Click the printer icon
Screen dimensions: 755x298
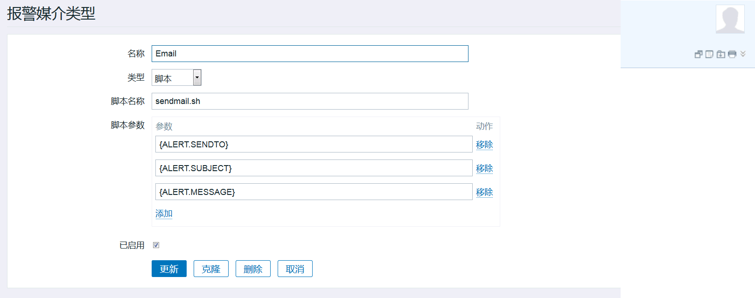732,54
